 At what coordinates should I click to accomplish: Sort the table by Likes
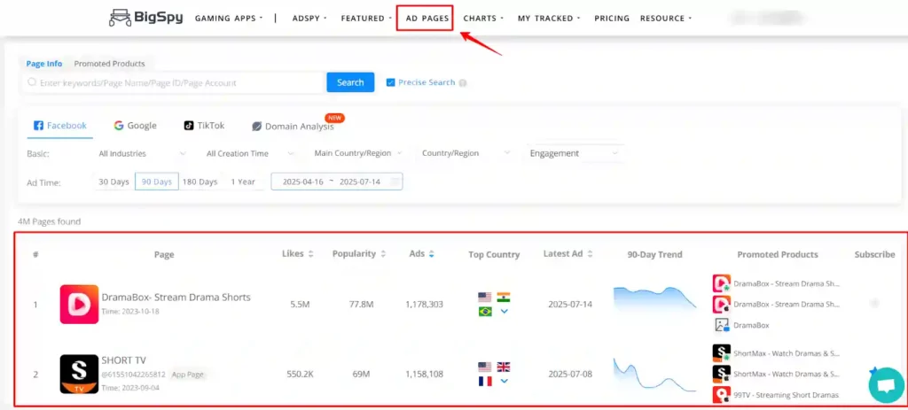tap(310, 254)
